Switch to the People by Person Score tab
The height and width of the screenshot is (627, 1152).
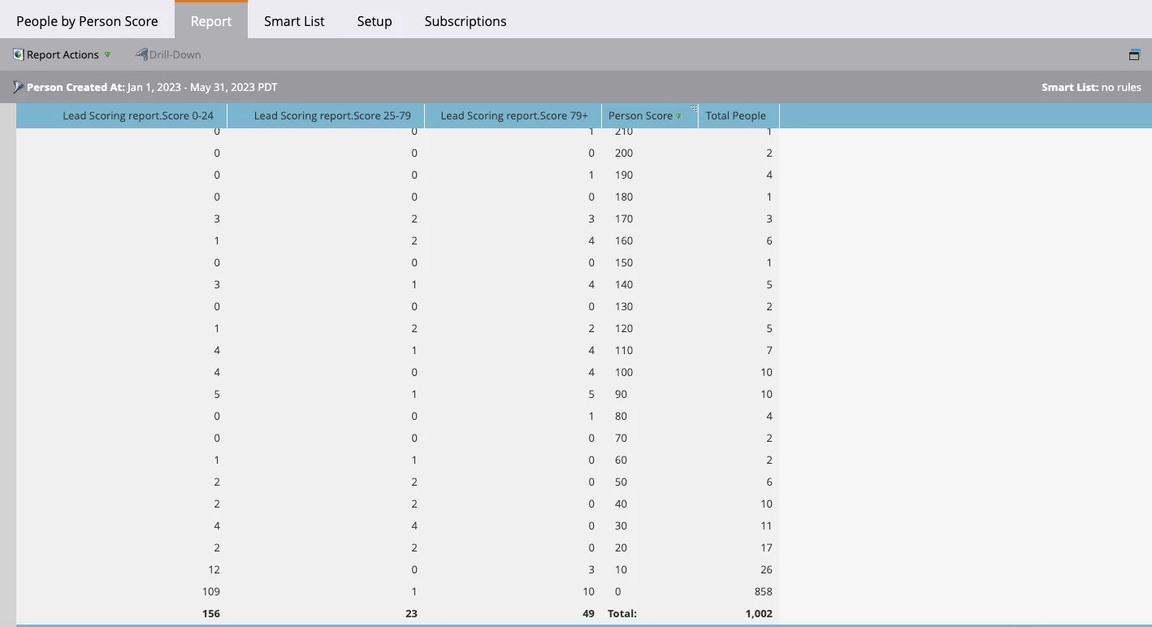click(x=87, y=21)
